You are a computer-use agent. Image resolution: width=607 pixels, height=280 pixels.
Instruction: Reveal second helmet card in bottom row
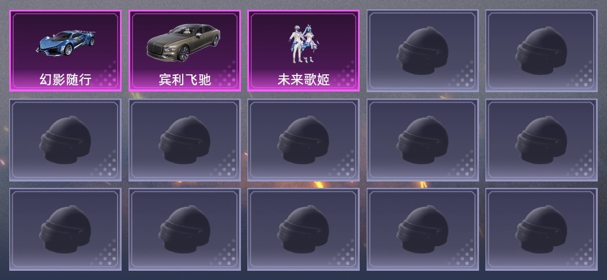(x=184, y=229)
